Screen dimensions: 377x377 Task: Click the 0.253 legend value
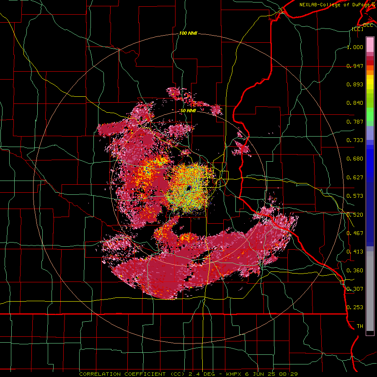[355, 307]
